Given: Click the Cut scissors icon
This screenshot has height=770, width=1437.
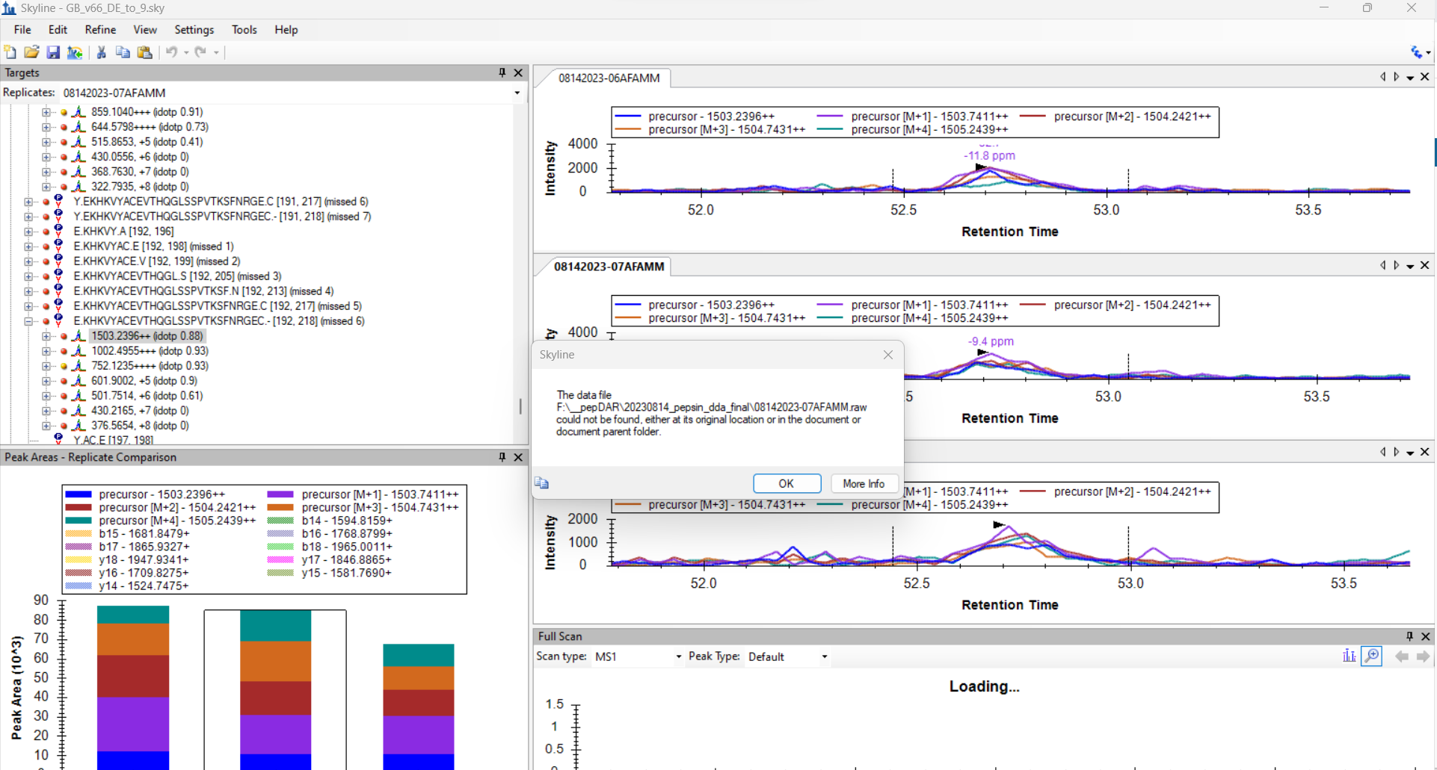Looking at the screenshot, I should tap(102, 52).
